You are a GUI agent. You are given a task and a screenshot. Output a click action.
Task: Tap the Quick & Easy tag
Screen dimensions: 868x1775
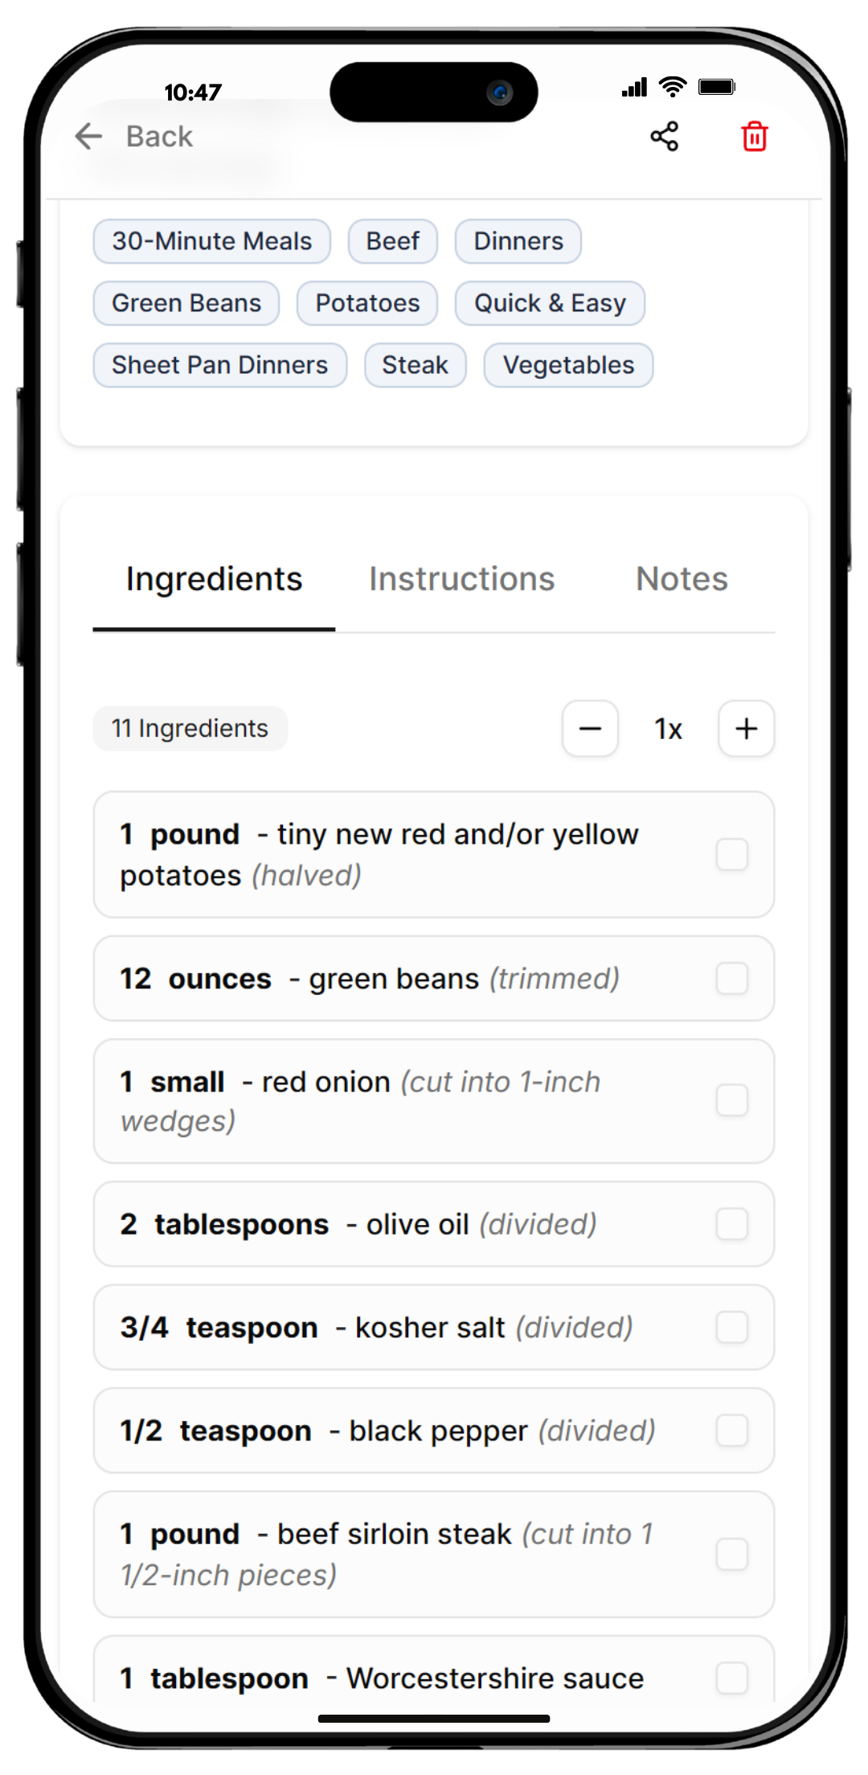550,303
